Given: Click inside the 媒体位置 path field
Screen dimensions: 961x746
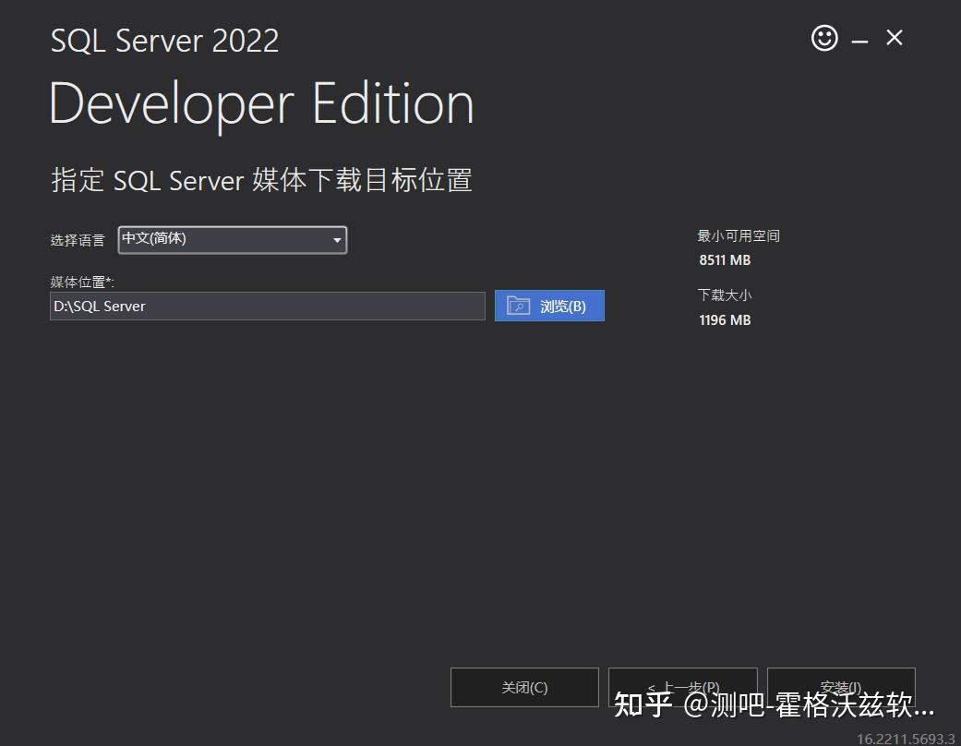Looking at the screenshot, I should click(x=268, y=306).
